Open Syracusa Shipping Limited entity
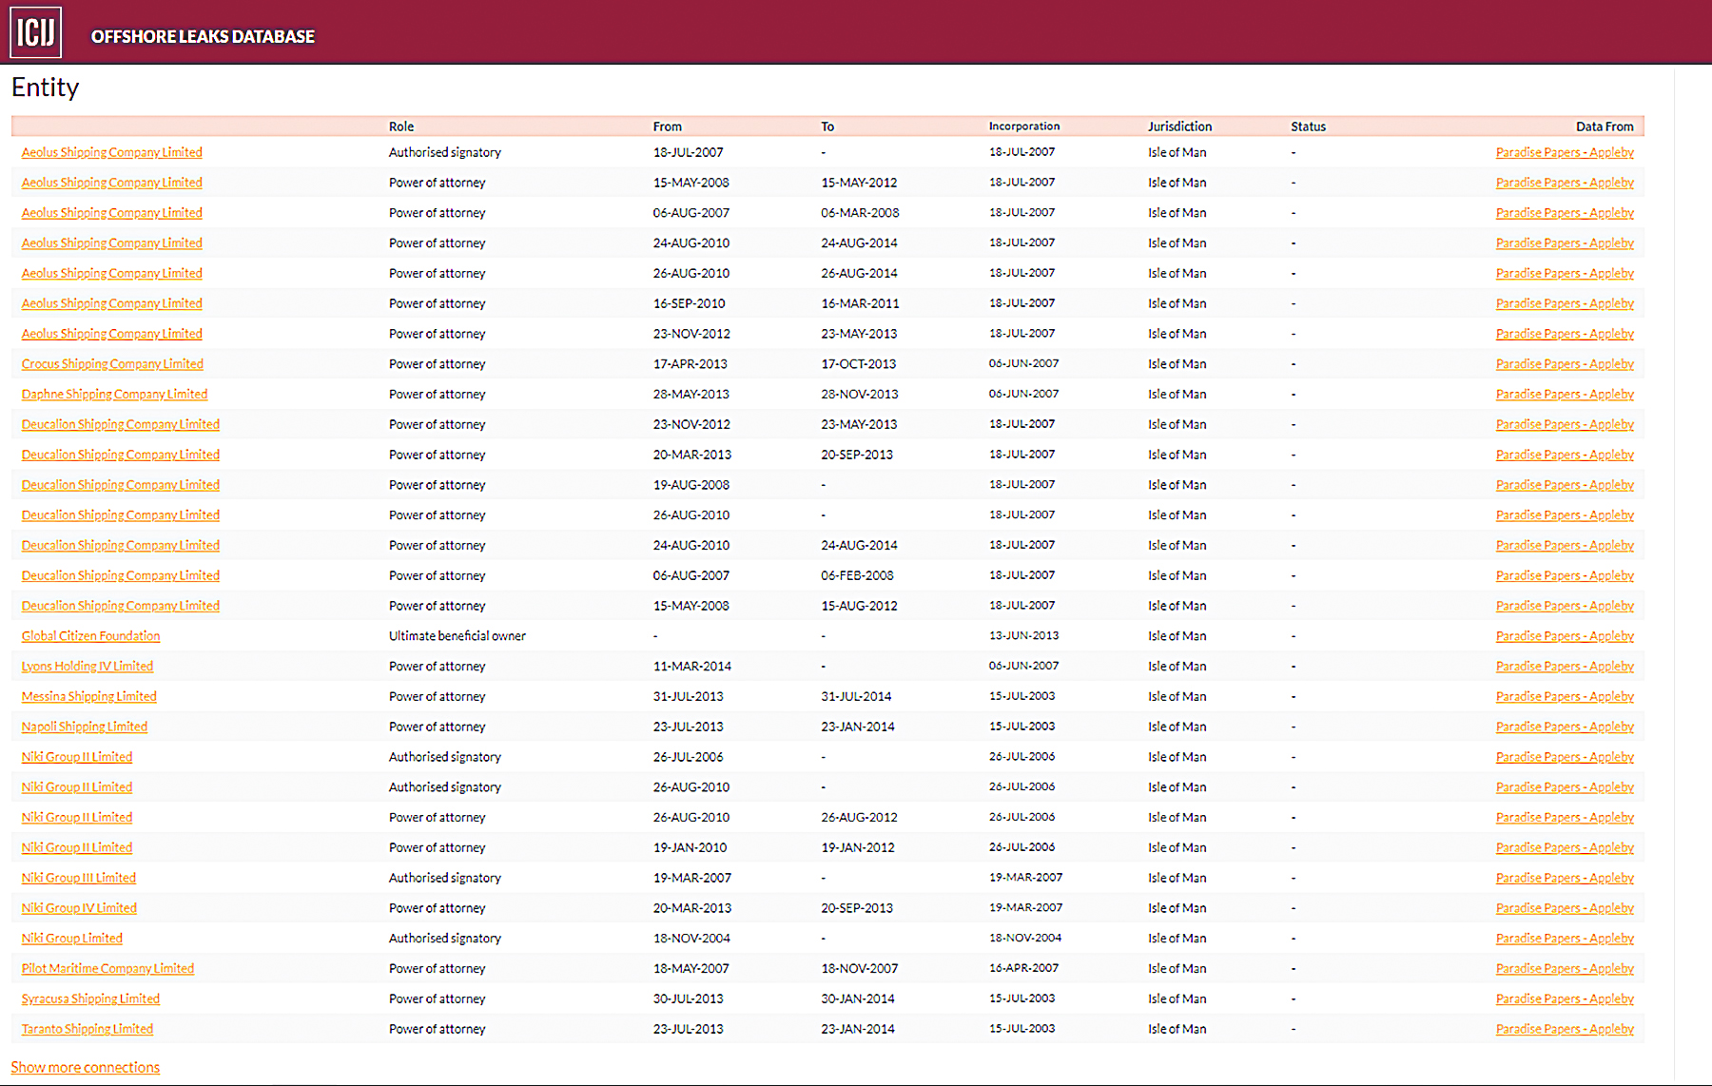 (x=90, y=999)
